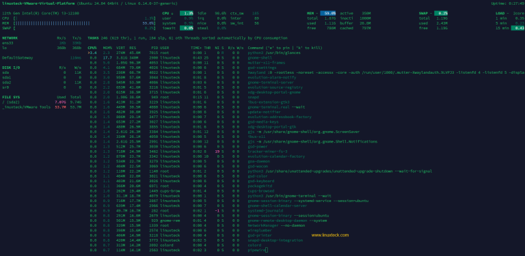
Task: Select the tracker-miner-fs-3 process
Action: (x=267, y=152)
